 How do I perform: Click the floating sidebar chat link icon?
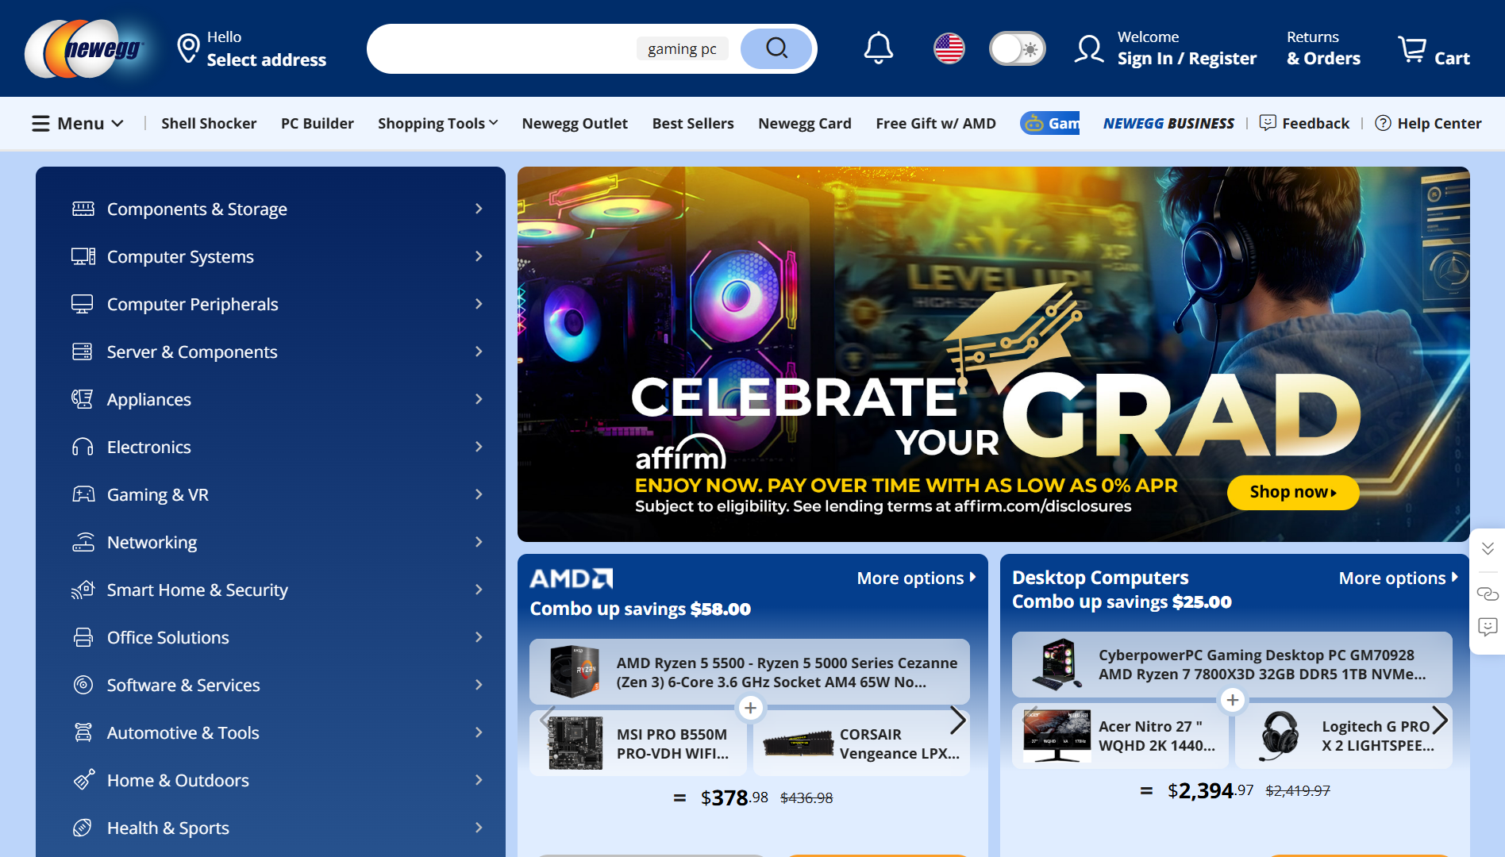[1488, 594]
